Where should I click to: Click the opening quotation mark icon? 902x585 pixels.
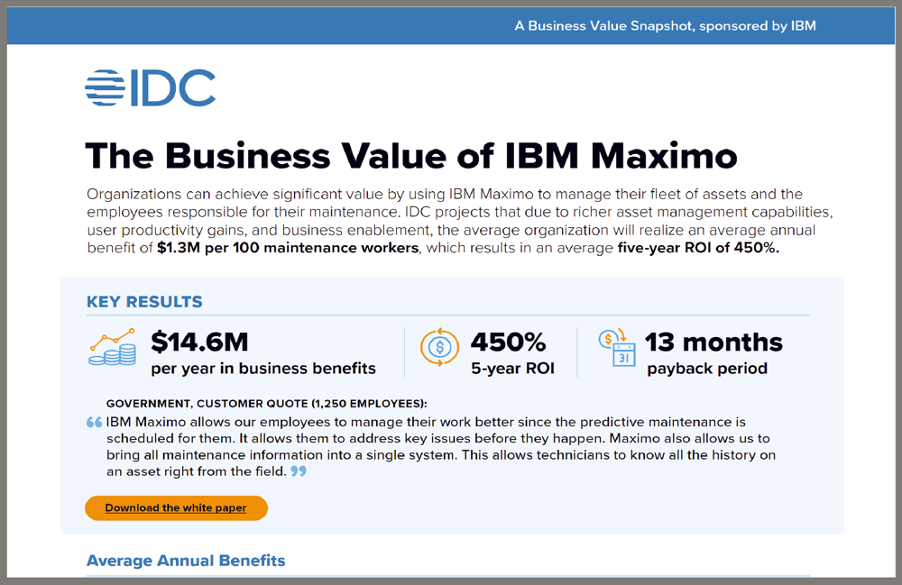95,423
